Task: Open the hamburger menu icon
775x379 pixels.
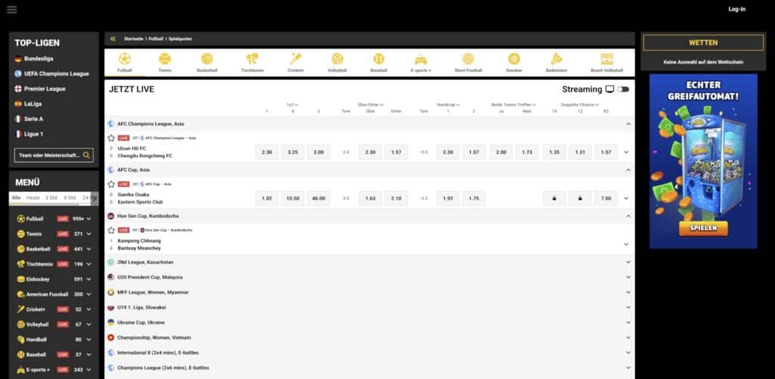Action: point(11,9)
